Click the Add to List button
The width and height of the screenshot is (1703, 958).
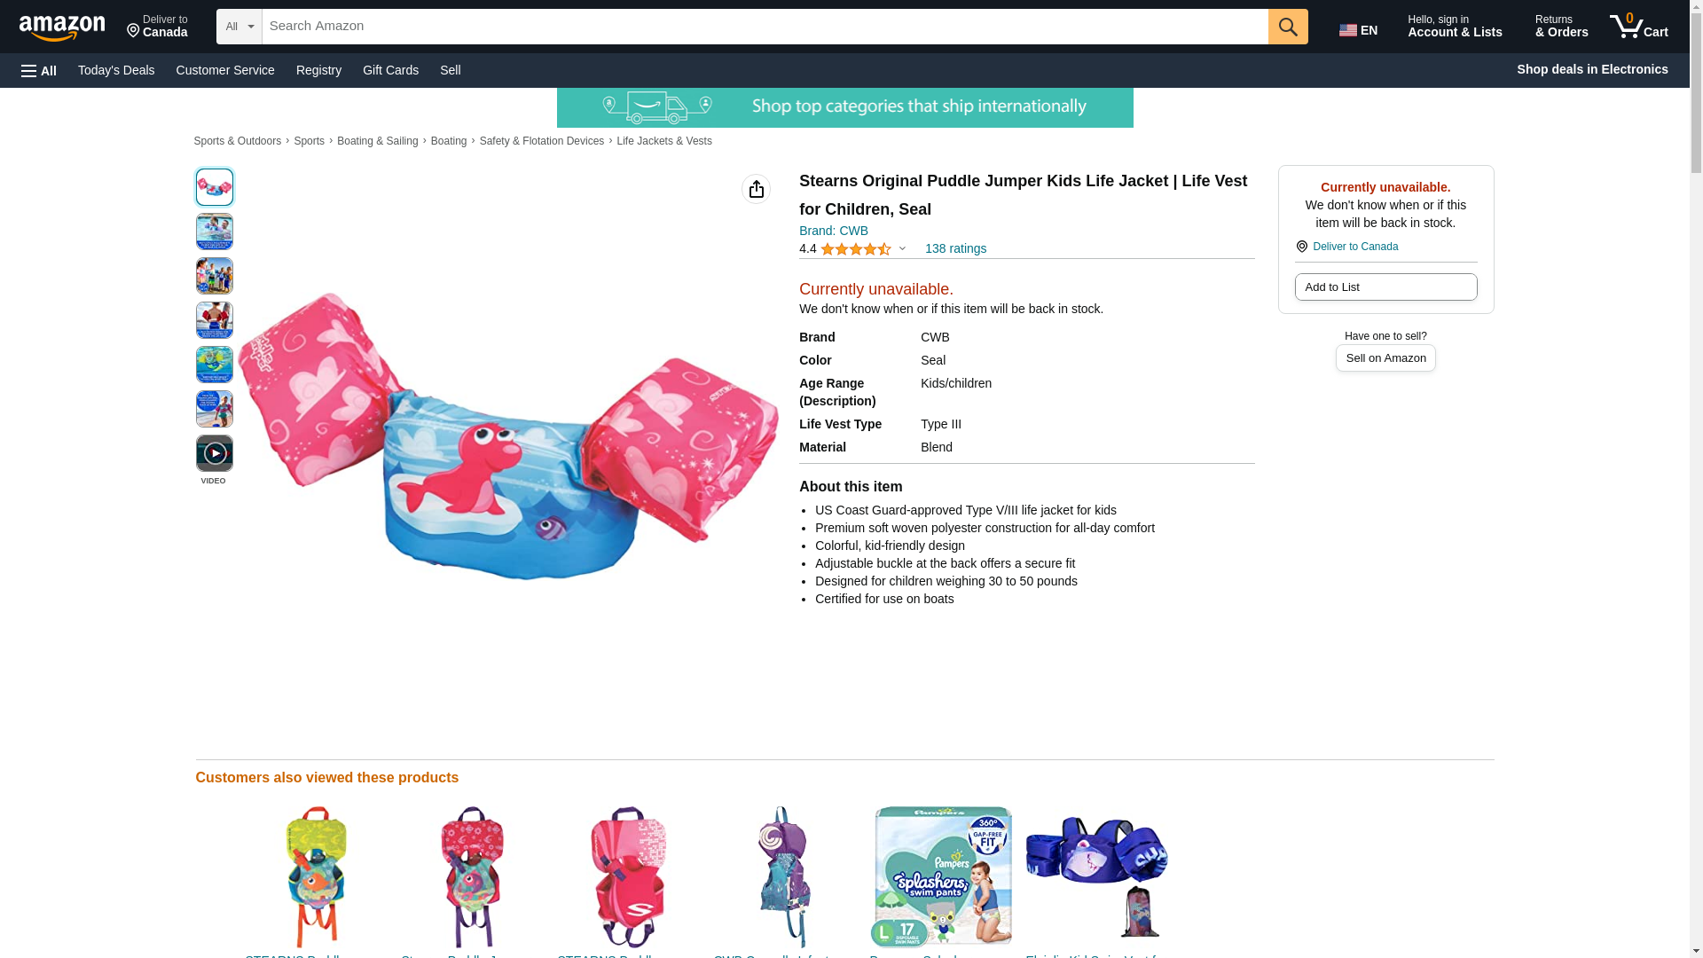pos(1385,287)
